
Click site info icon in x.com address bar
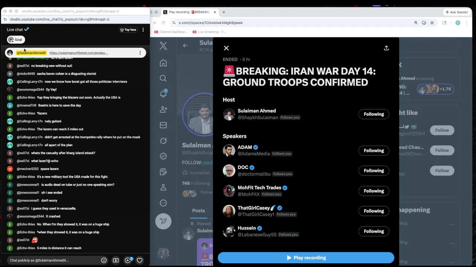(x=174, y=23)
